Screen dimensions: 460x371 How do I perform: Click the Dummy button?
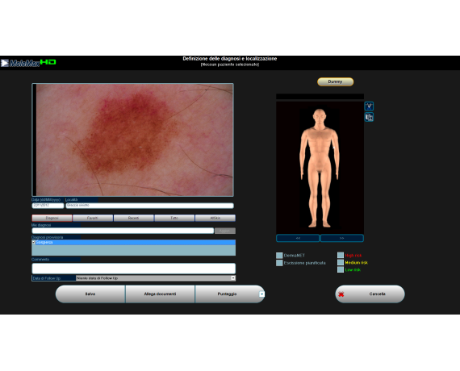(335, 81)
